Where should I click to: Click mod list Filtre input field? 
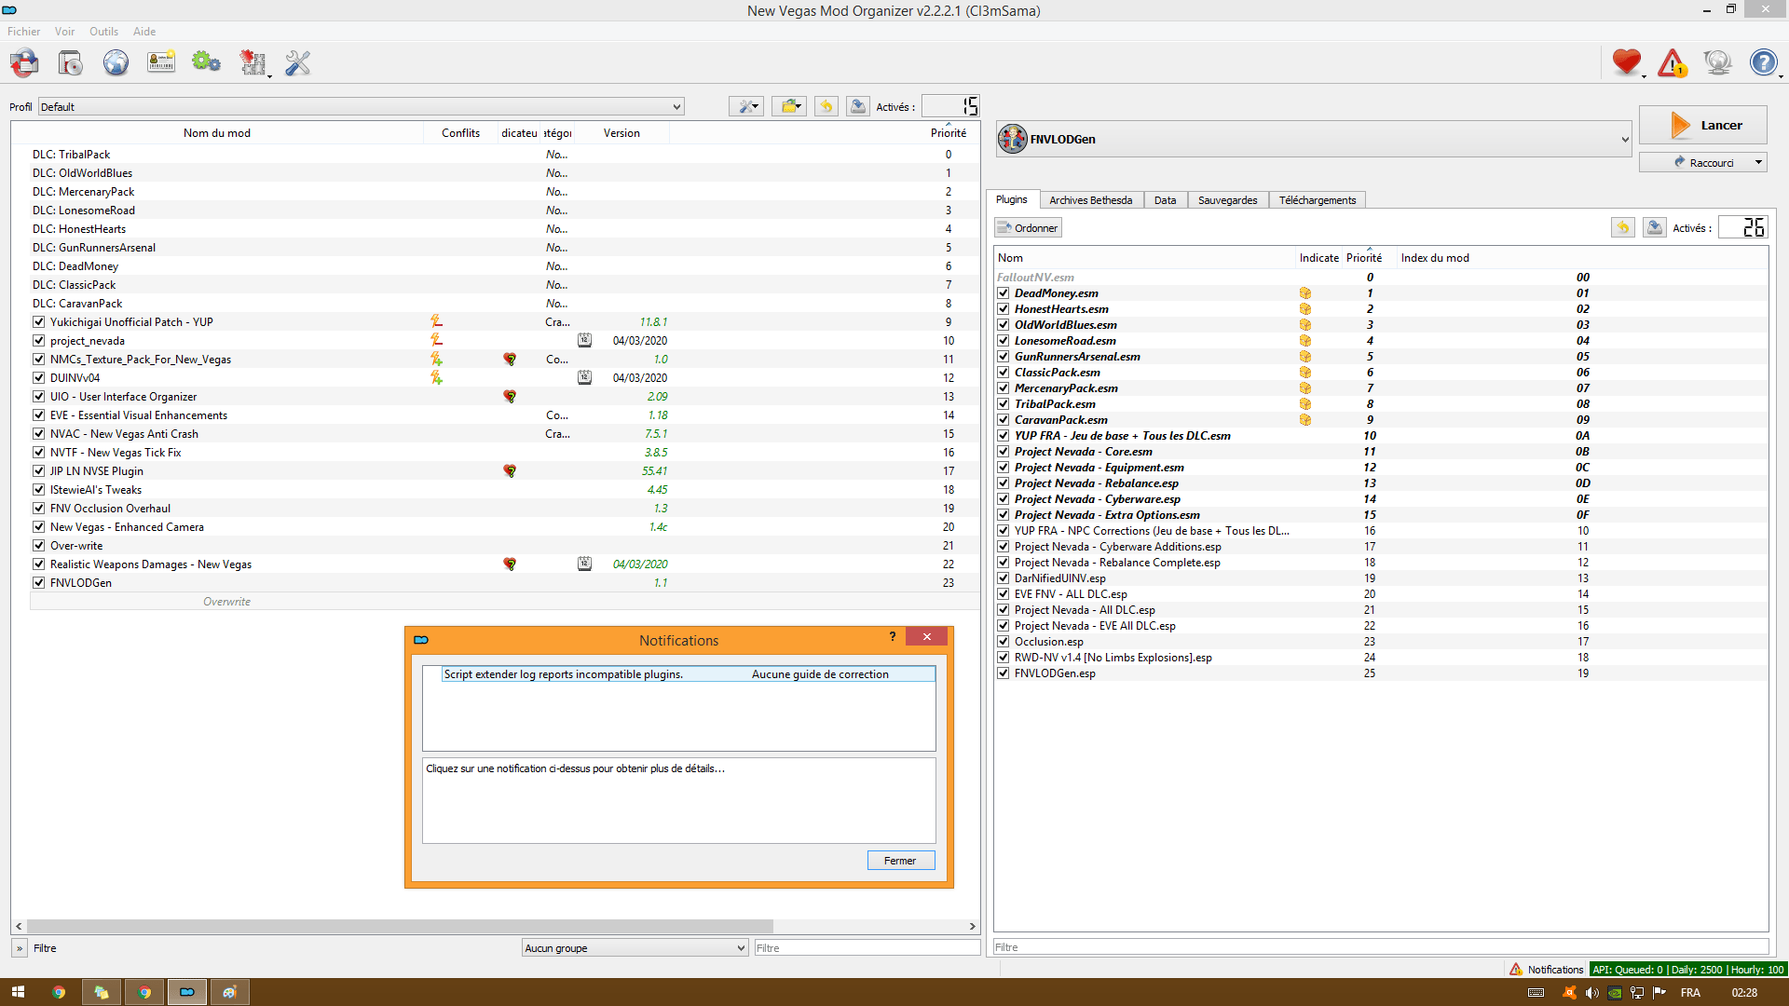point(867,948)
